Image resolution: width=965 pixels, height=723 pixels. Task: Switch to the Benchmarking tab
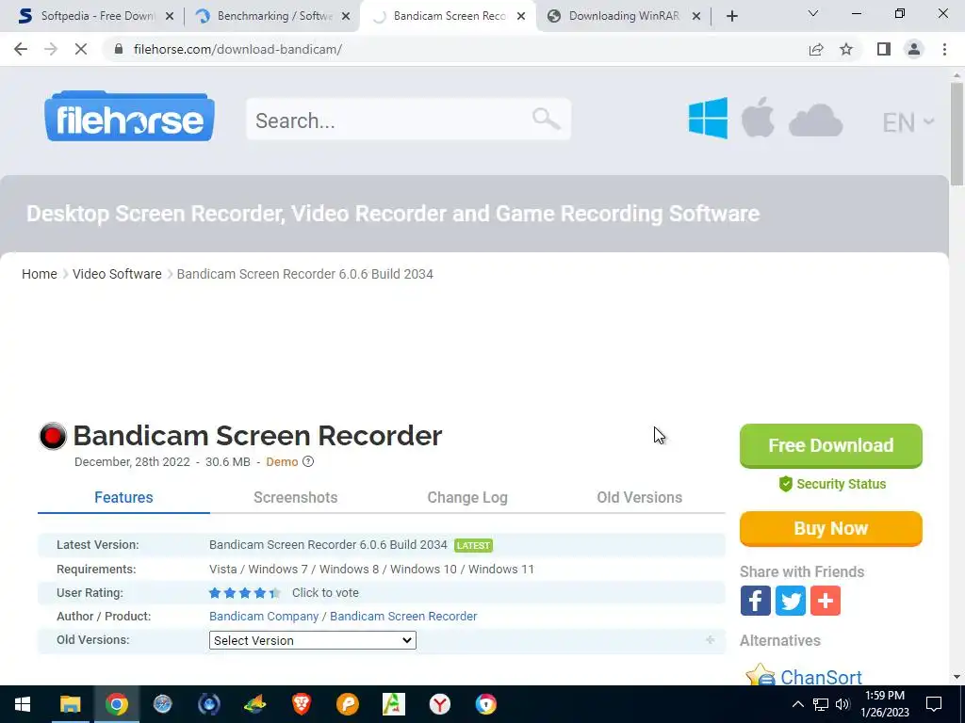tap(274, 16)
